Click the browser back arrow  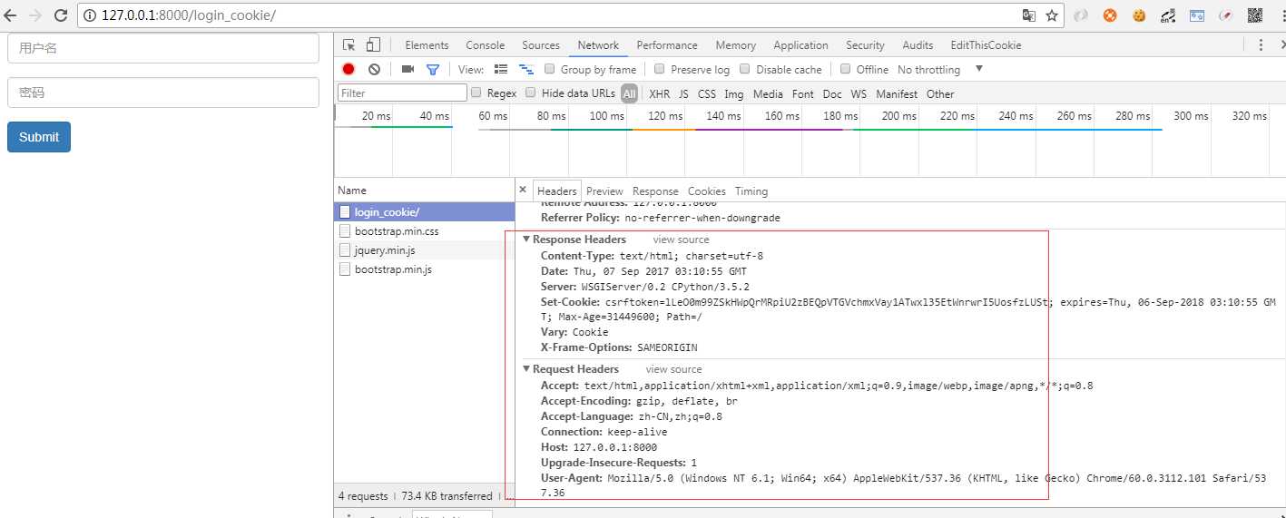click(x=11, y=15)
